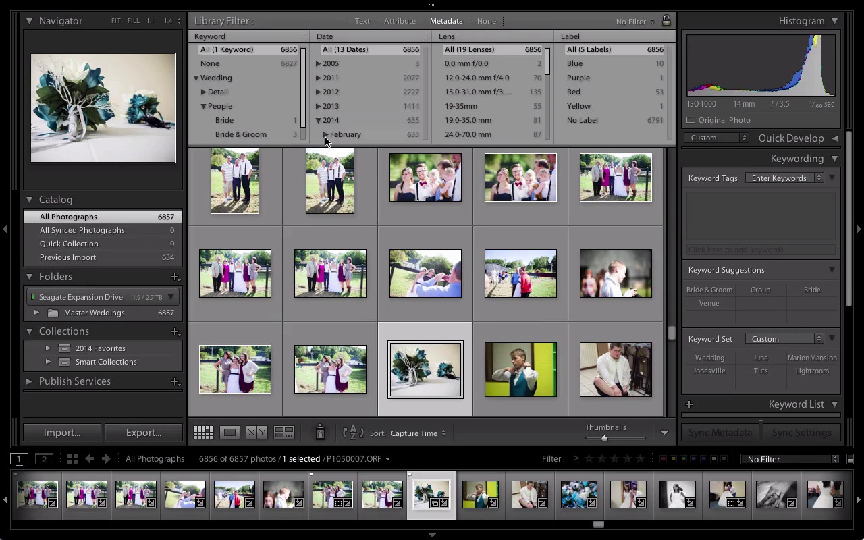Switch to Grid view in toolbar
Image resolution: width=864 pixels, height=540 pixels.
[203, 433]
